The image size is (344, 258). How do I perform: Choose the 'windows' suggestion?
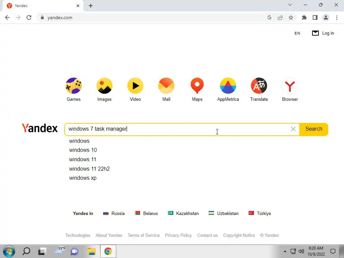79,141
